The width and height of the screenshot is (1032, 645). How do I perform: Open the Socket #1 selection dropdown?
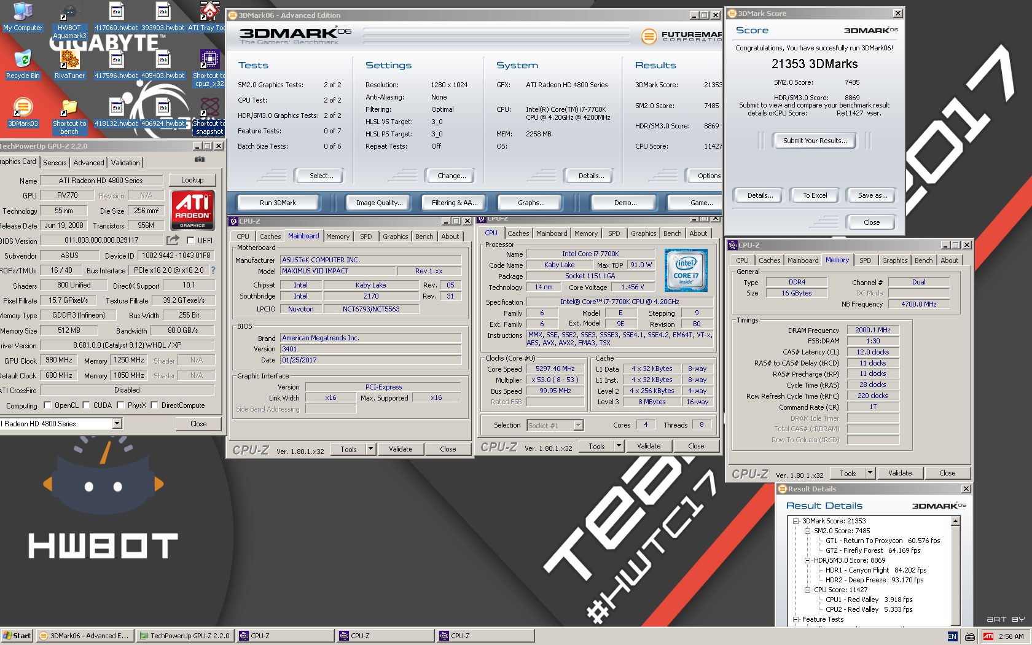click(x=578, y=425)
